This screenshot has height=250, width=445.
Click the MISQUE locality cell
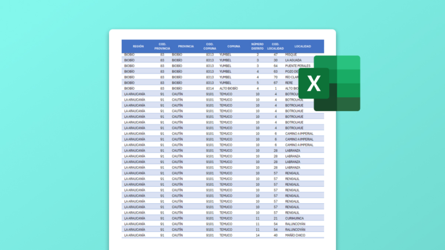click(x=291, y=54)
